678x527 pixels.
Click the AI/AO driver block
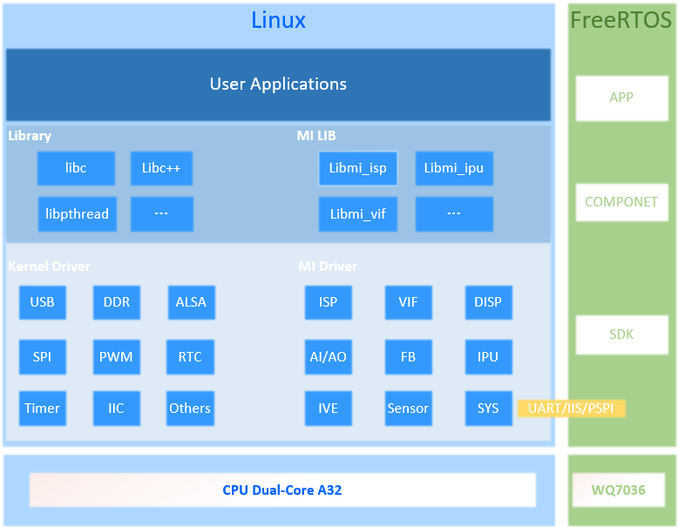pos(328,357)
